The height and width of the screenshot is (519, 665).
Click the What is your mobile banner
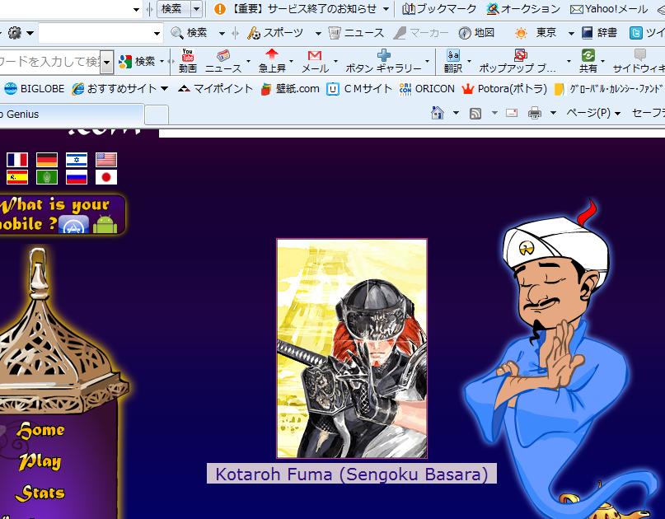[63, 214]
